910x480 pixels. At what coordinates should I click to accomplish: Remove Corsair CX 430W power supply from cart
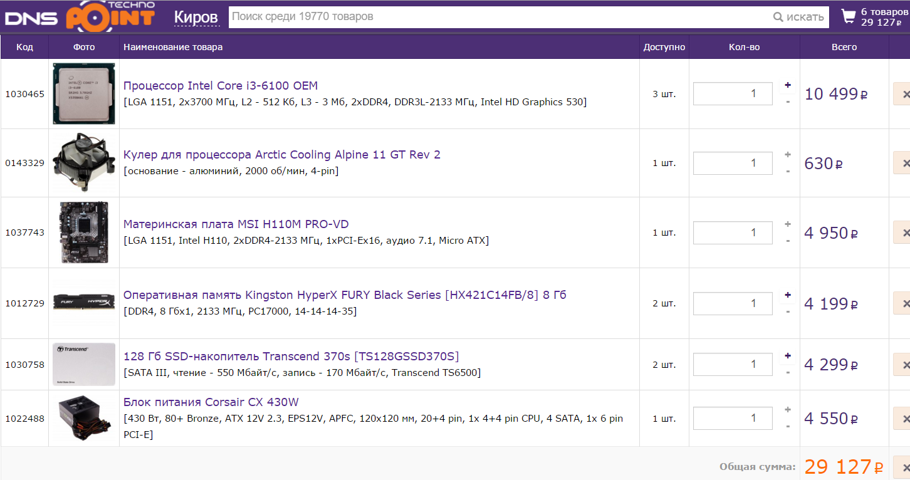pos(902,419)
